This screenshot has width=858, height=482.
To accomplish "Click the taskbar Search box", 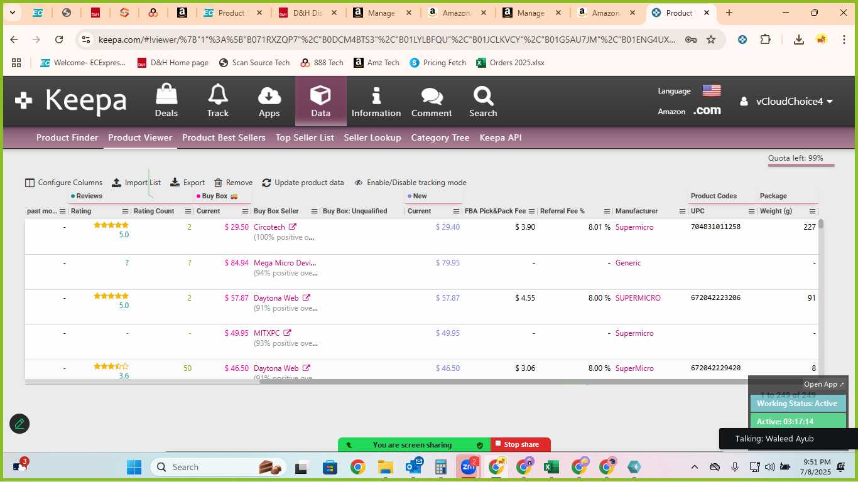I will point(219,467).
